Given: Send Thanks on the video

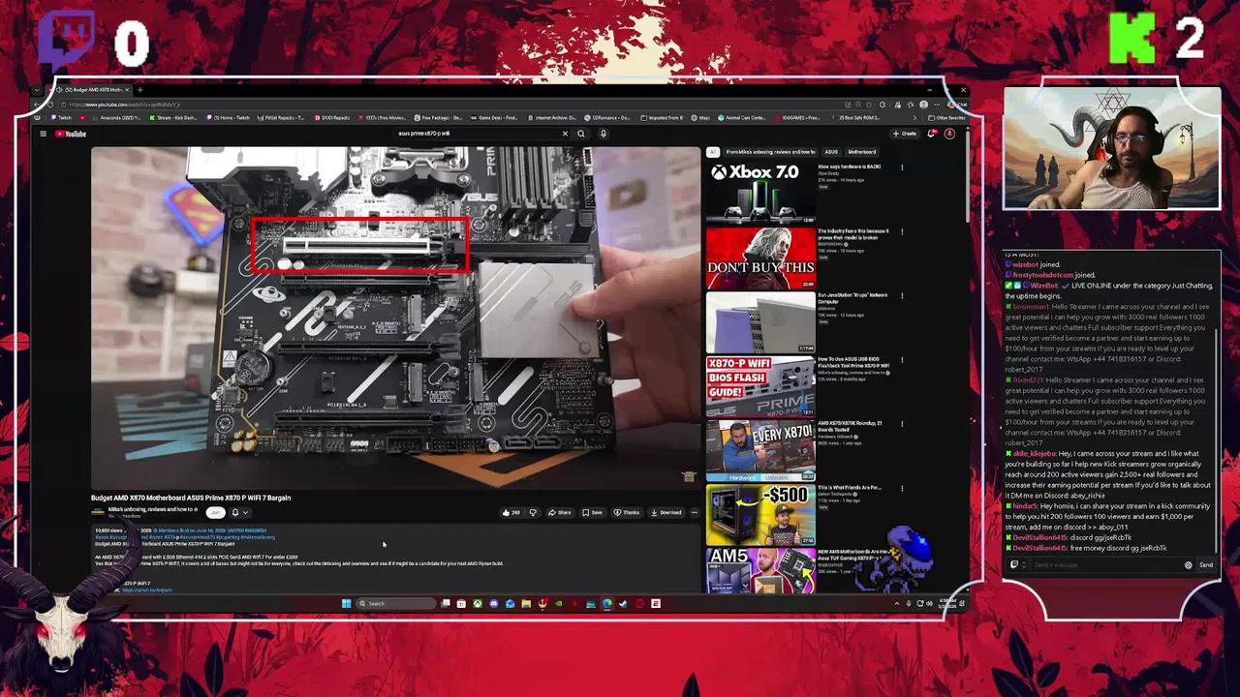Looking at the screenshot, I should (x=627, y=512).
